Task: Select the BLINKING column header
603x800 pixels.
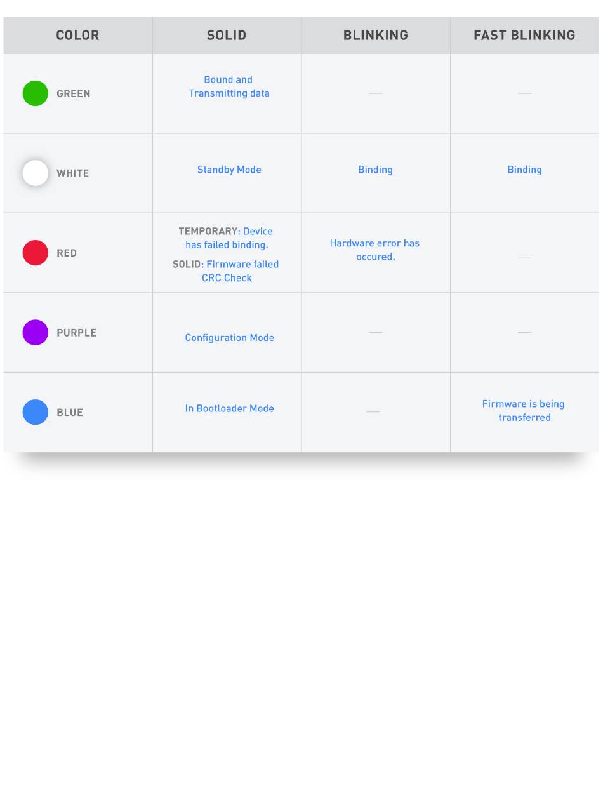Action: pyautogui.click(x=376, y=35)
